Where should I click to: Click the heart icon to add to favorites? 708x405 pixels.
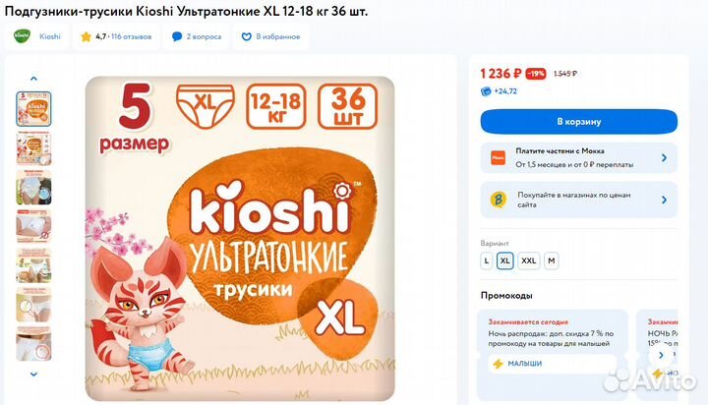point(246,36)
